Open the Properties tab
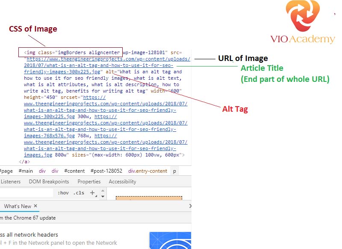 click(x=89, y=182)
